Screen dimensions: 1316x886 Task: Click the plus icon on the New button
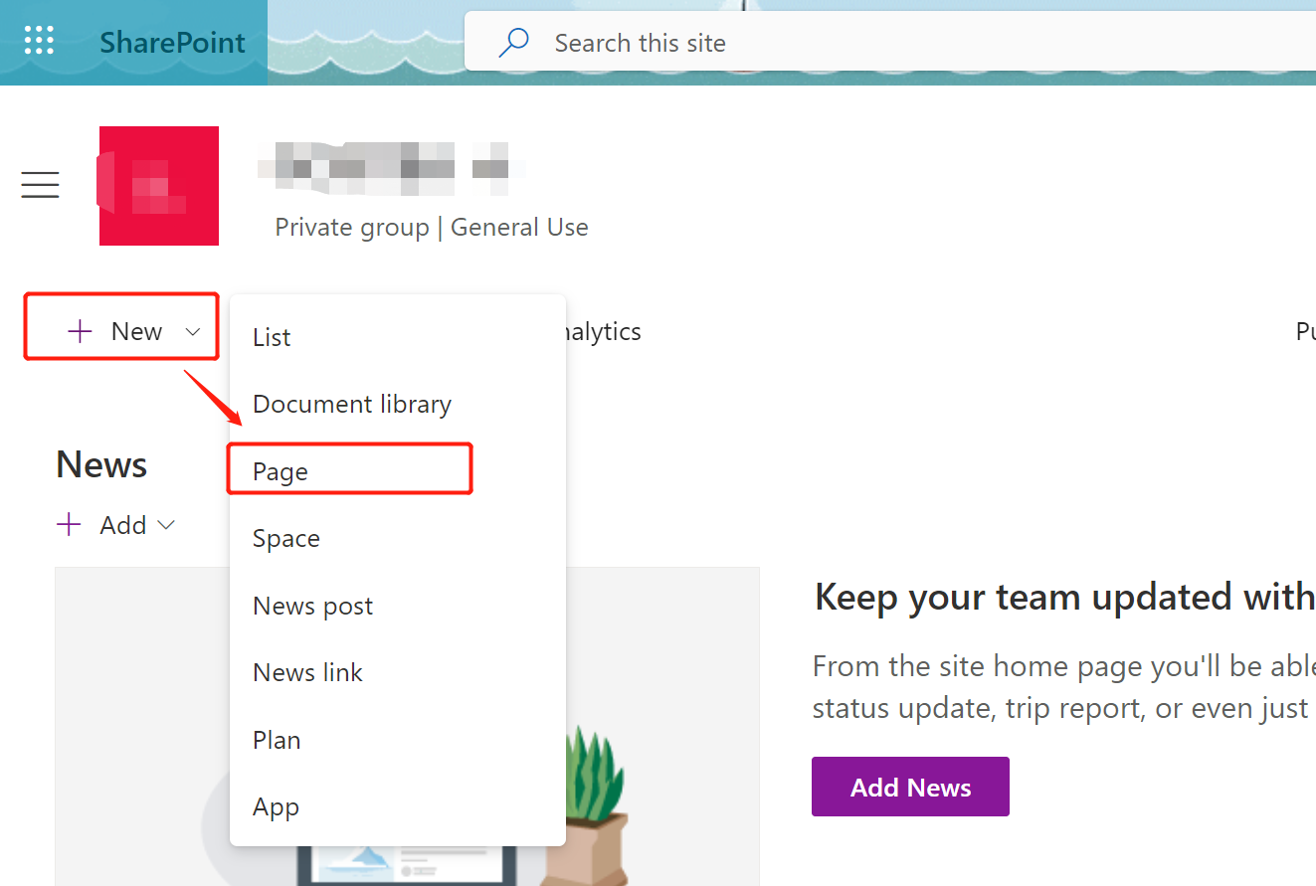click(80, 330)
